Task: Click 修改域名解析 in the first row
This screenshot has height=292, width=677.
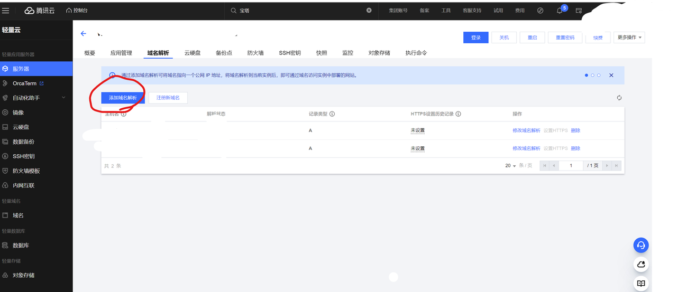Action: (526, 130)
